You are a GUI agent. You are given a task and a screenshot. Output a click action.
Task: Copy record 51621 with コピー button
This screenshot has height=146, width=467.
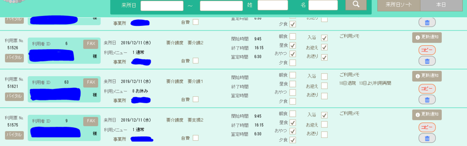(x=427, y=89)
